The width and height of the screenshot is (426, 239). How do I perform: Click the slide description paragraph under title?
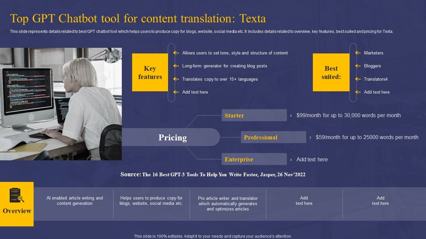(202, 32)
